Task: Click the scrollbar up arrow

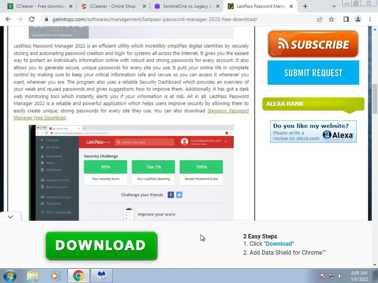Action: pos(375,29)
